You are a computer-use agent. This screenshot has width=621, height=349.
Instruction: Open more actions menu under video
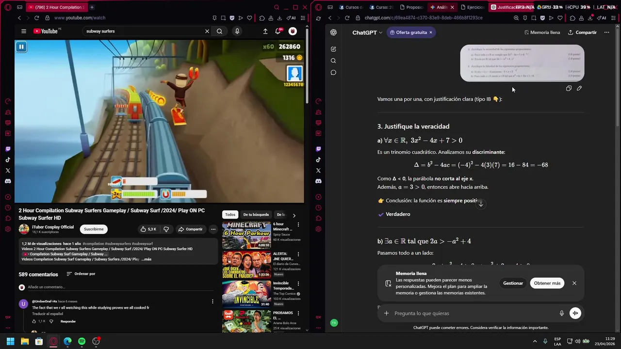213,229
